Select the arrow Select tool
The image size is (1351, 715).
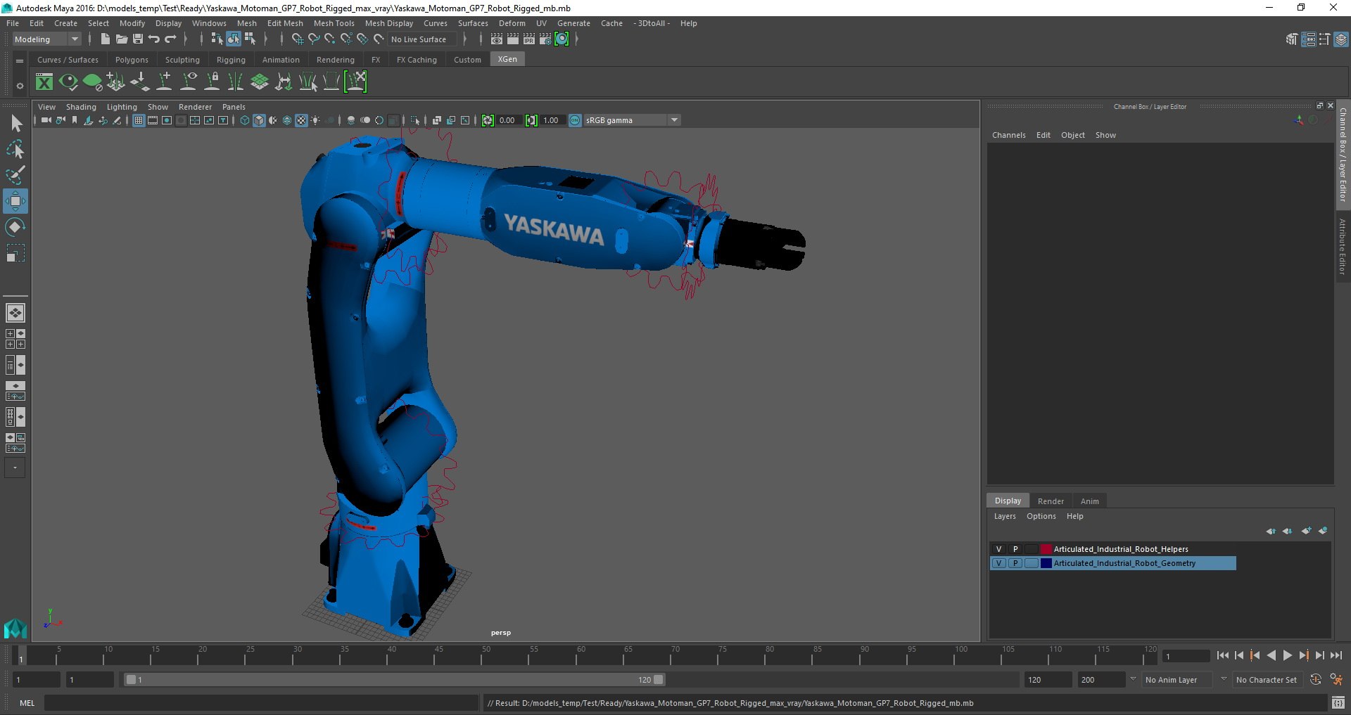pos(15,124)
